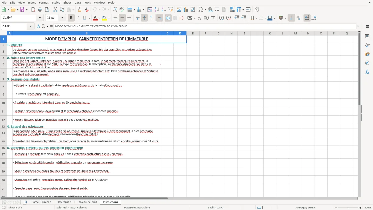Open the Font Size dropdown

point(62,18)
